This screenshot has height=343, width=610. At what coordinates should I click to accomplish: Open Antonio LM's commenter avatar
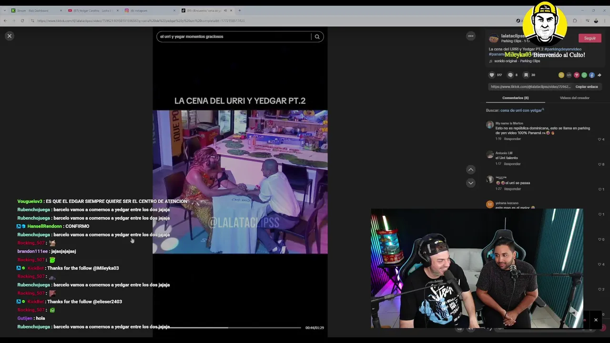489,155
